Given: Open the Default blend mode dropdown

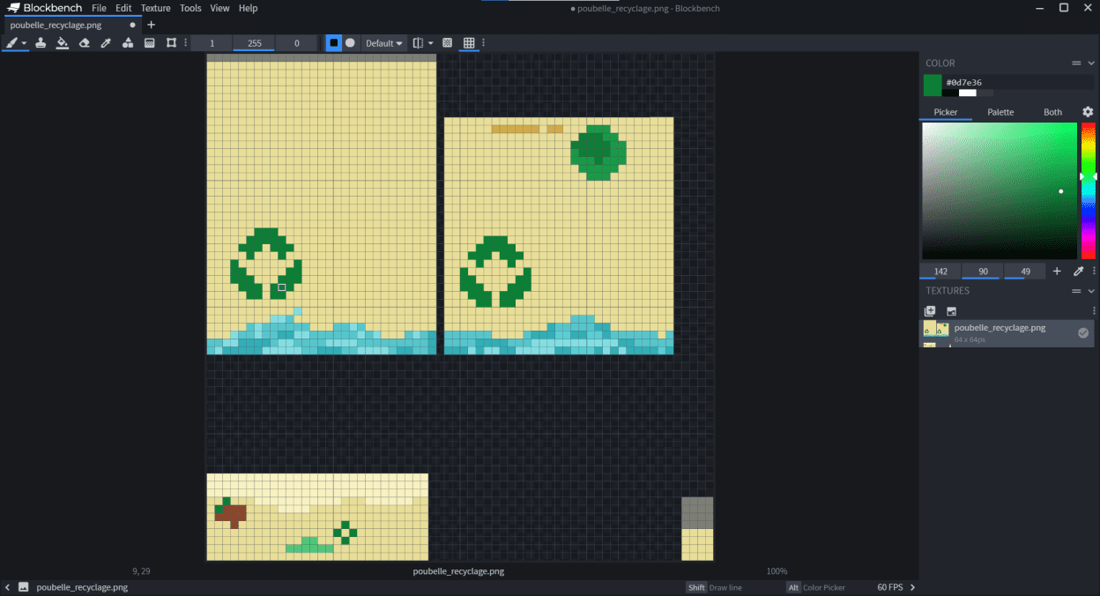Looking at the screenshot, I should [x=384, y=42].
